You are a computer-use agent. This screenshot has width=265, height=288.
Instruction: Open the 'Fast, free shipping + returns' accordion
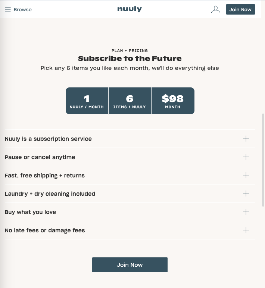click(x=130, y=175)
